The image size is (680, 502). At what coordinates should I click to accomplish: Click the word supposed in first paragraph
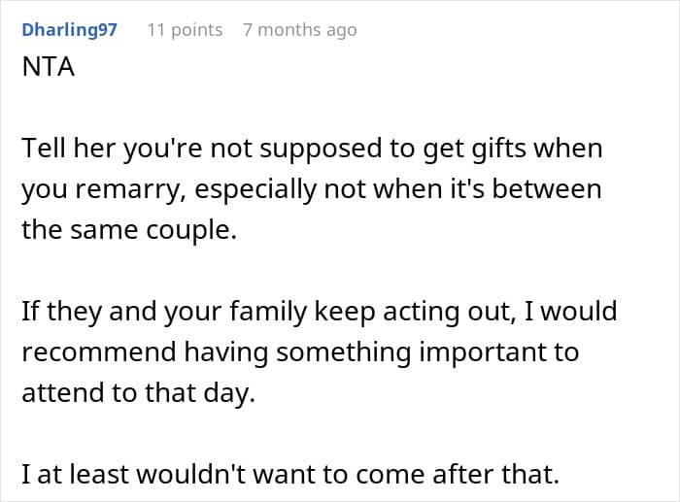point(321,150)
